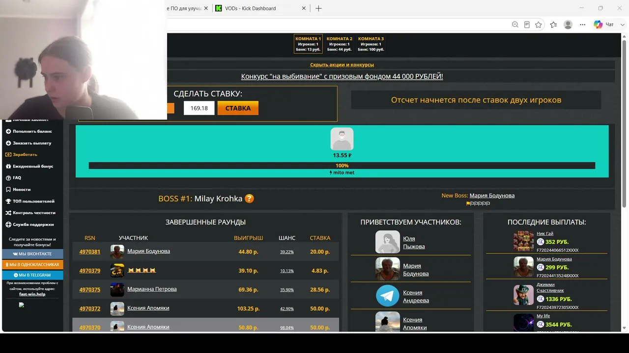Click Мария Бодунова's avatar in welcome list
Image resolution: width=629 pixels, height=353 pixels.
tap(388, 269)
